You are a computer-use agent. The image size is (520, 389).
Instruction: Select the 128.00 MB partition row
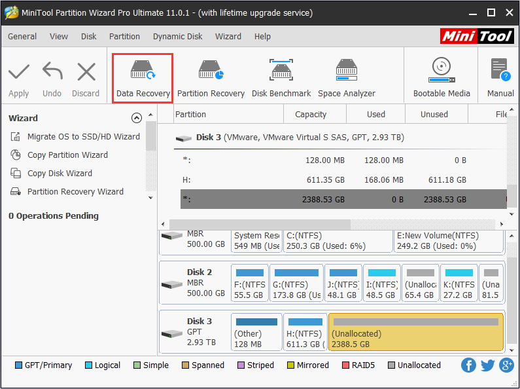tap(343, 160)
